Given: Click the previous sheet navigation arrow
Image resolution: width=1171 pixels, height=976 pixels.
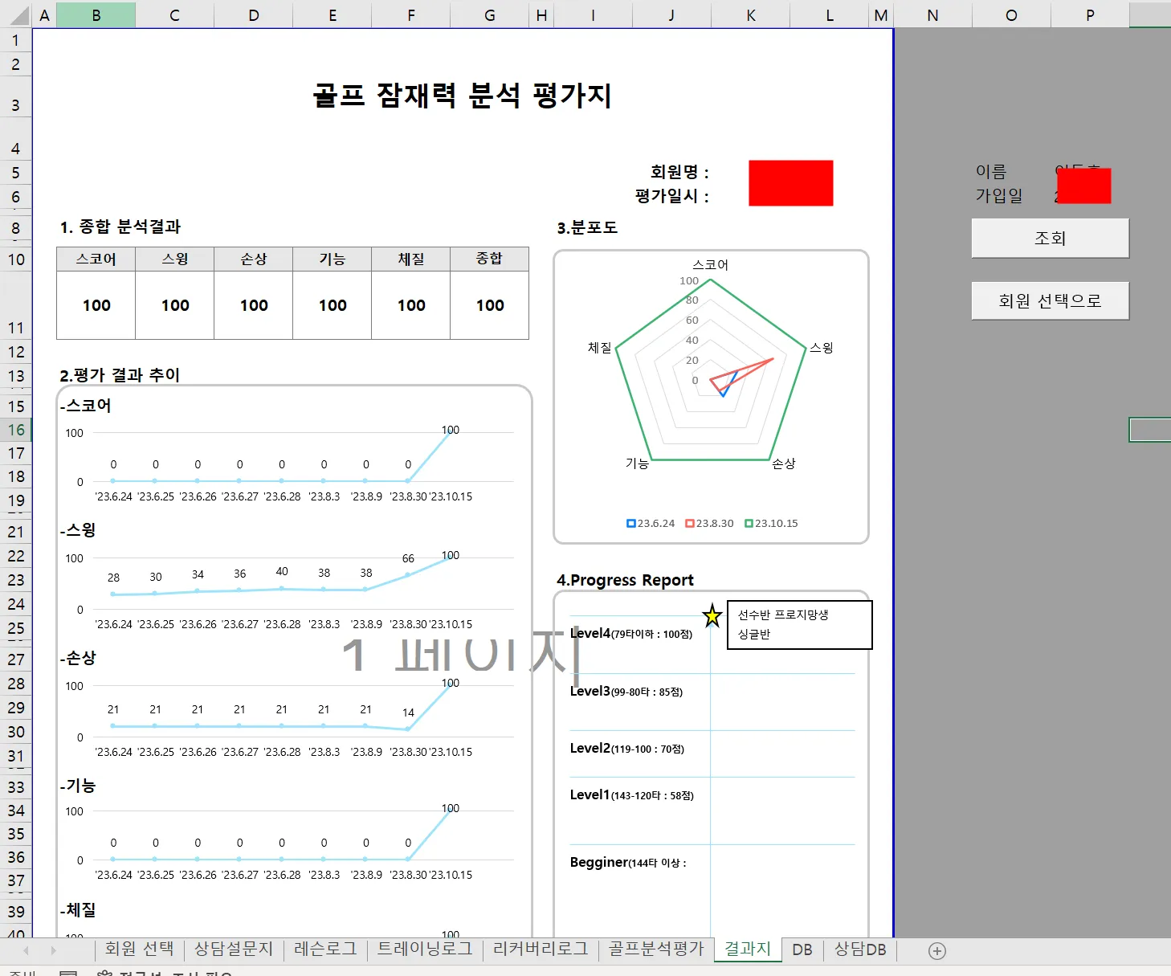Looking at the screenshot, I should (x=26, y=951).
